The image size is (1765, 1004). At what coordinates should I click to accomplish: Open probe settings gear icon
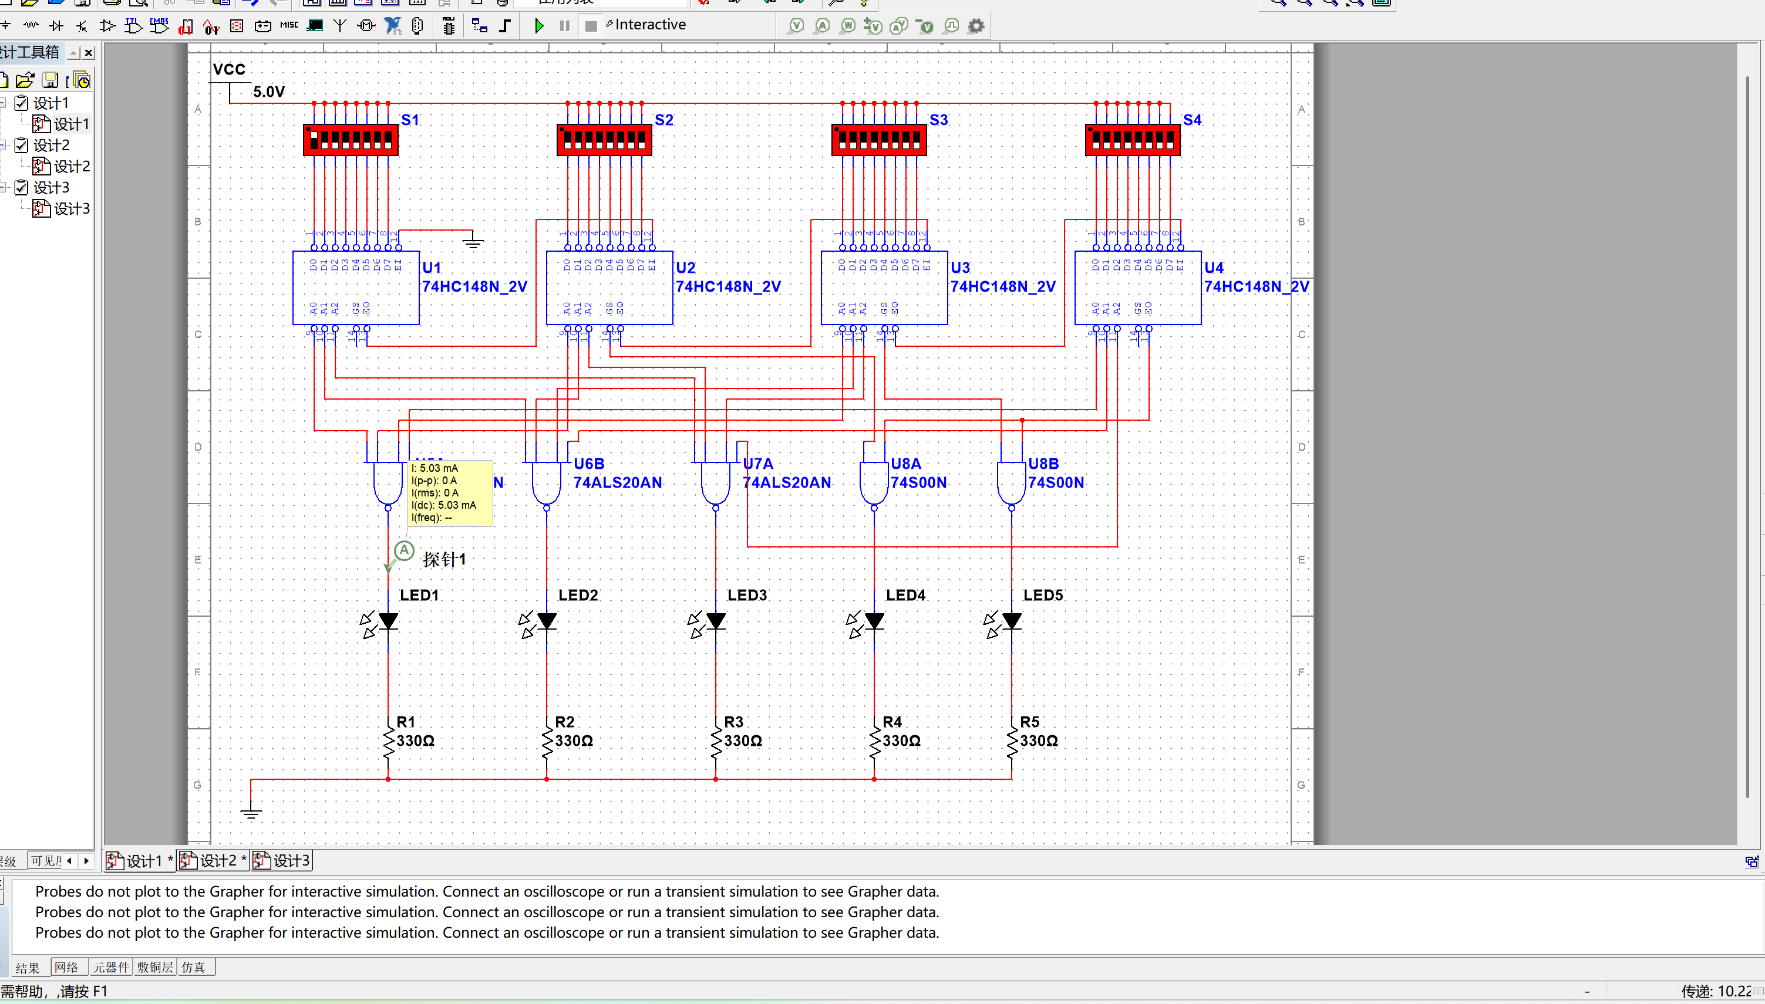pyautogui.click(x=976, y=26)
